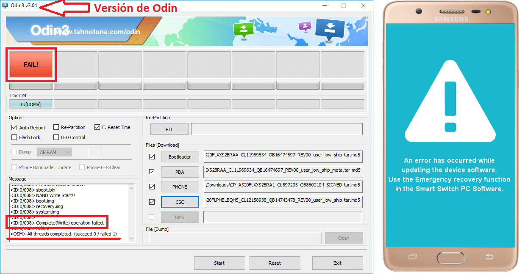The height and width of the screenshot is (274, 519).
Task: Click message log scrollbar down arrow
Action: tap(131, 238)
